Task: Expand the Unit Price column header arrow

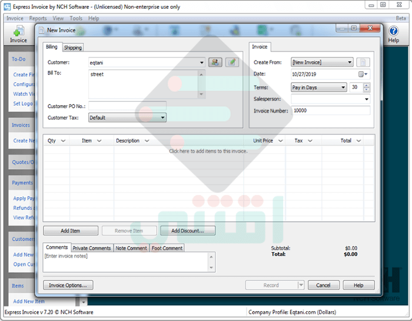Action: tap(280, 141)
